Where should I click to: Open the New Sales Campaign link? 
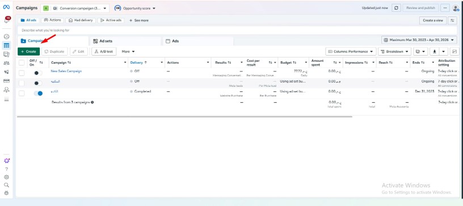(66, 71)
